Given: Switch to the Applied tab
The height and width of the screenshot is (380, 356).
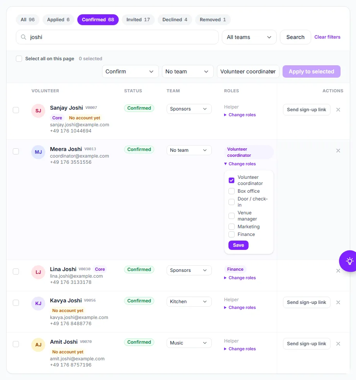Looking at the screenshot, I should pyautogui.click(x=58, y=20).
